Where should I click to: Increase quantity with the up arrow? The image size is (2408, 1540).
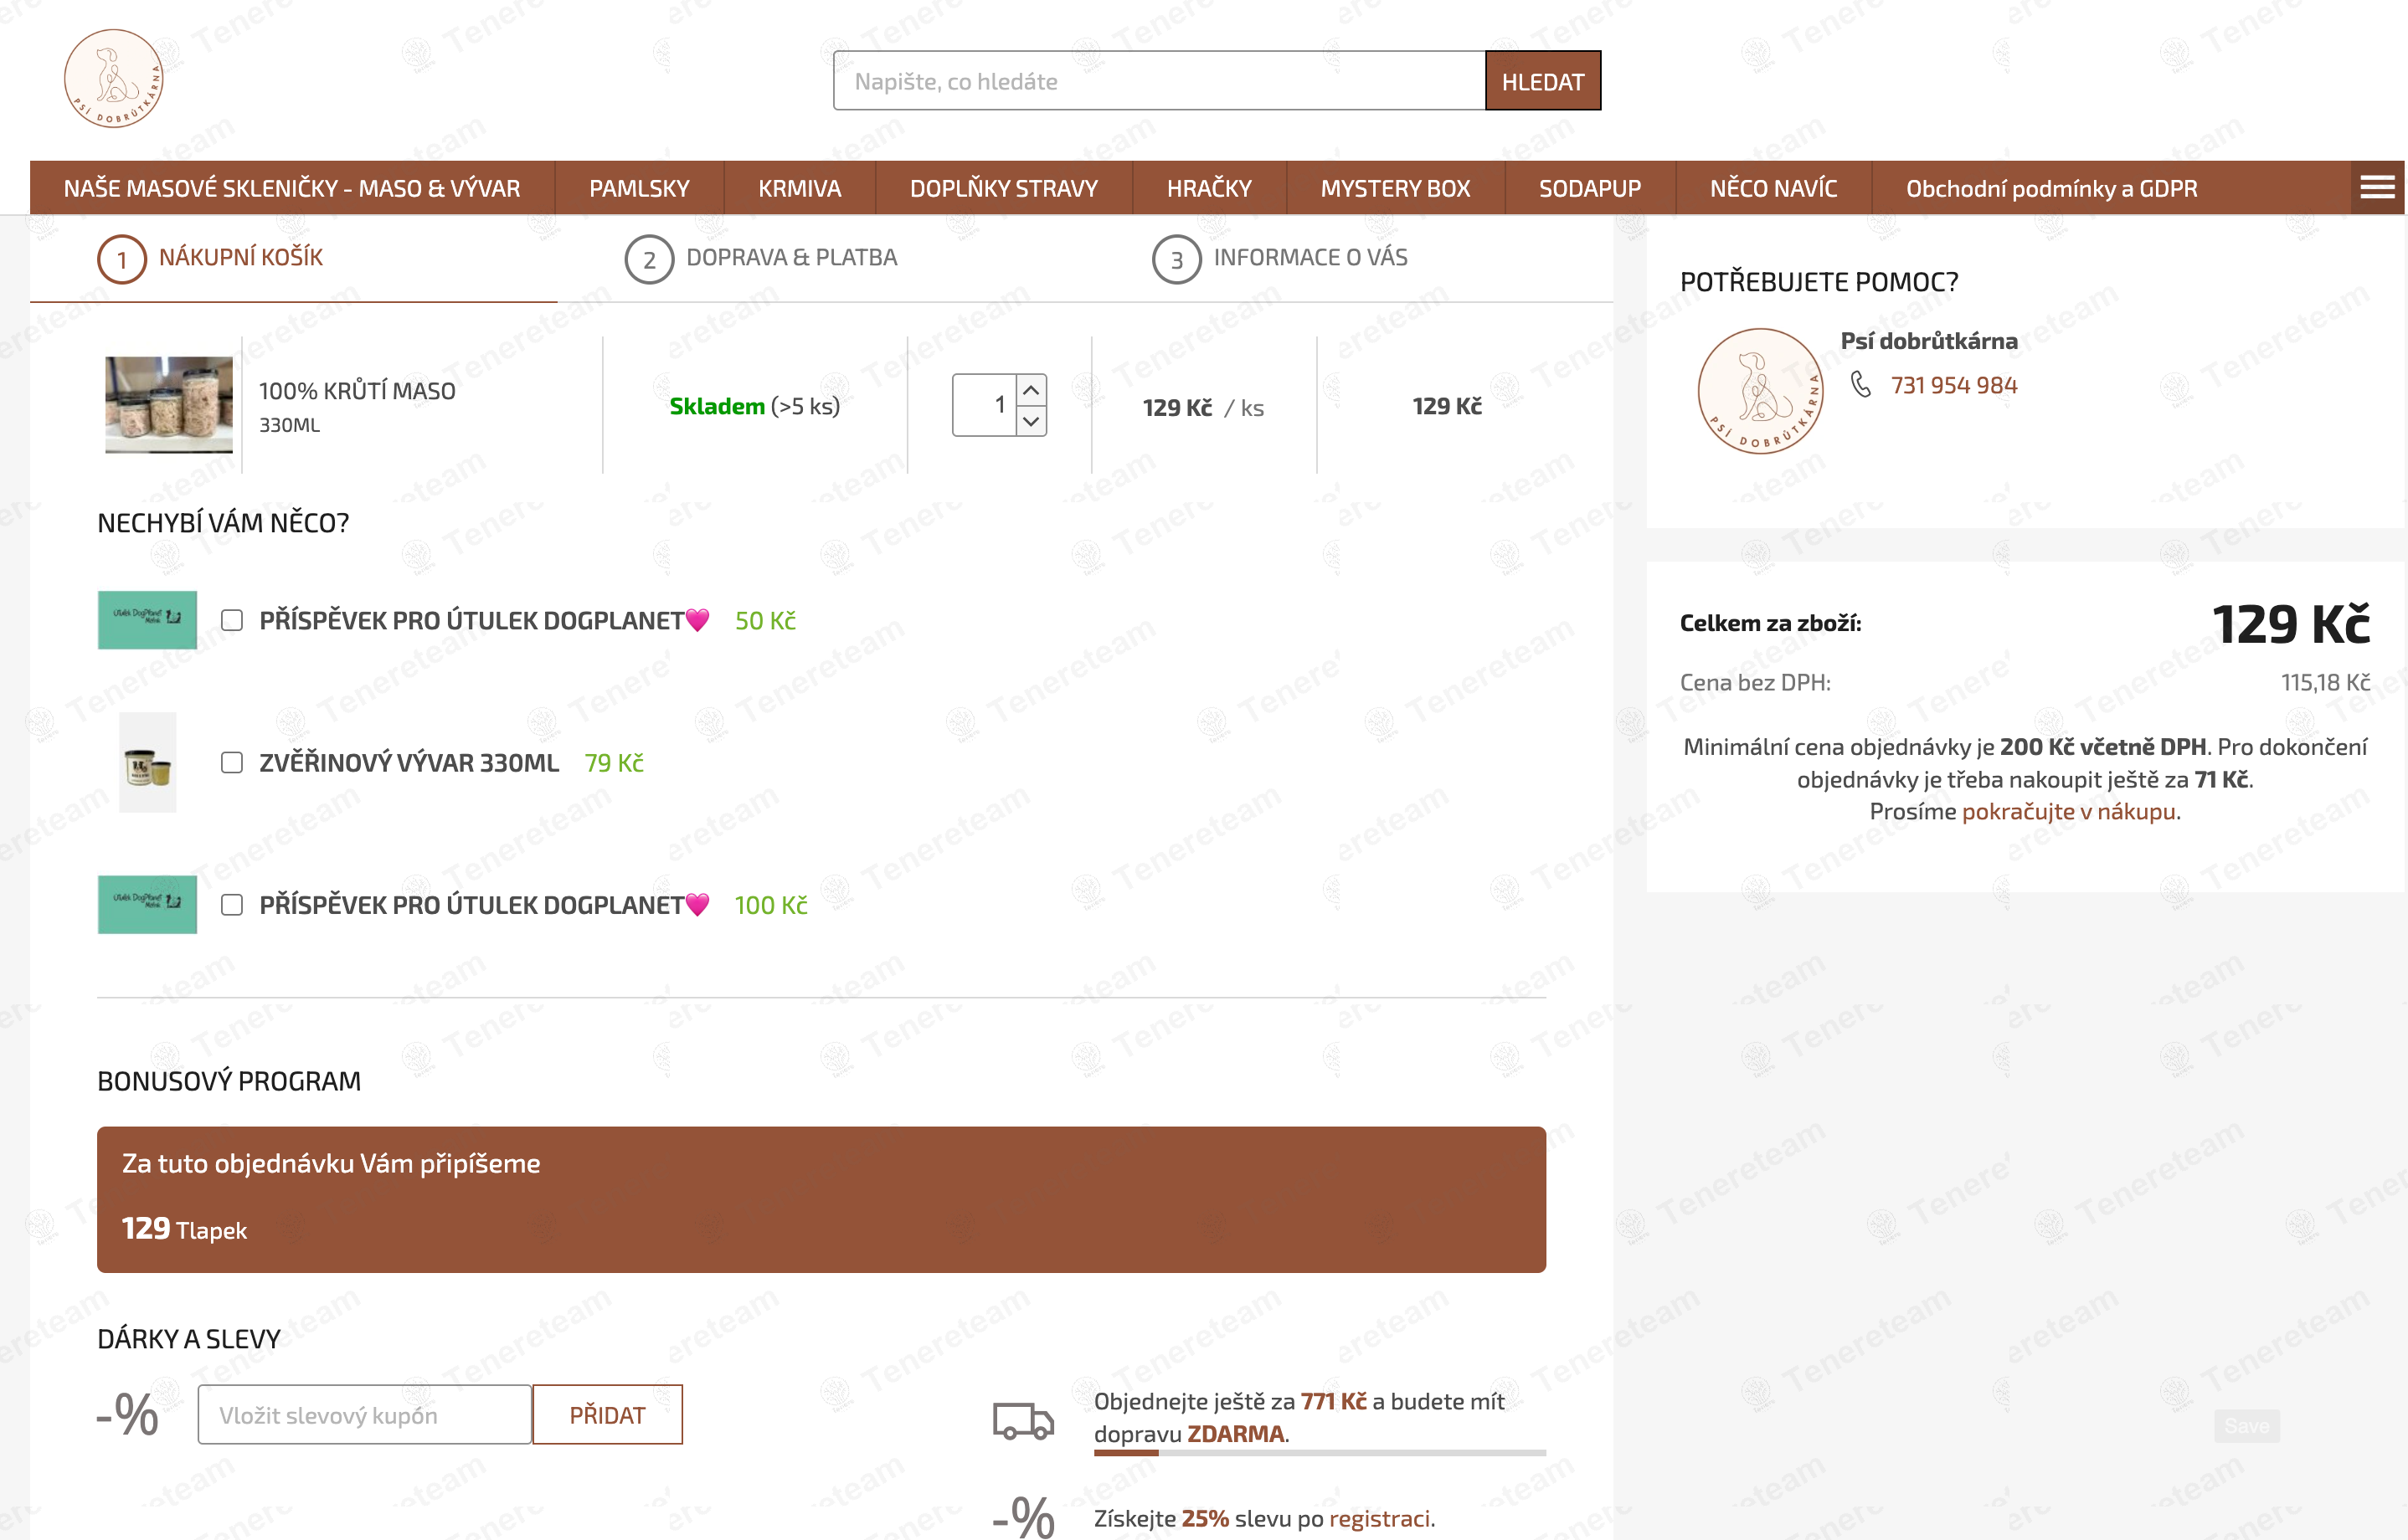(1031, 389)
